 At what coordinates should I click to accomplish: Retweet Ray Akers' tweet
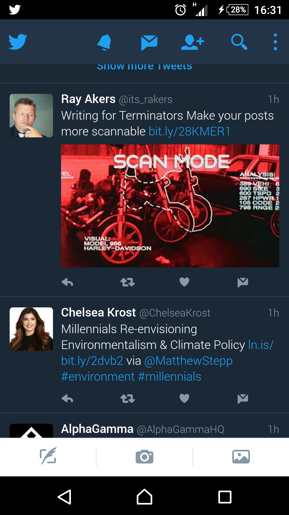[128, 282]
